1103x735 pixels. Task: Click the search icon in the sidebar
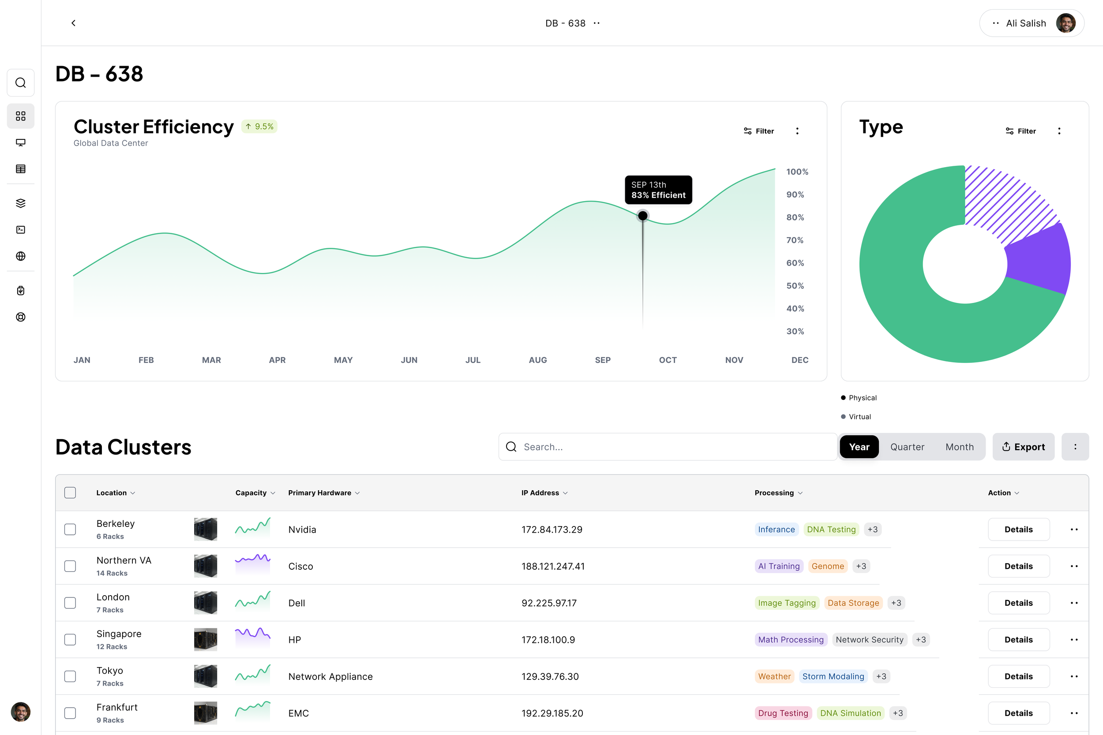point(21,83)
